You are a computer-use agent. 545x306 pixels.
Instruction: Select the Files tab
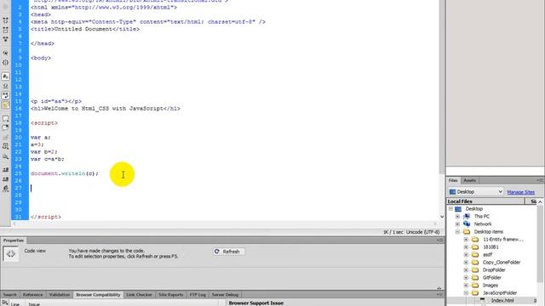coord(453,180)
